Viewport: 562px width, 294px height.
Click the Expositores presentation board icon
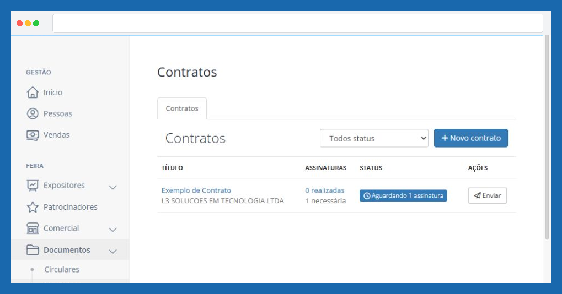(33, 186)
